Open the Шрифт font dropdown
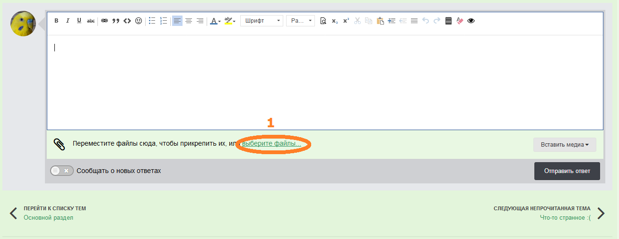 [x=262, y=21]
